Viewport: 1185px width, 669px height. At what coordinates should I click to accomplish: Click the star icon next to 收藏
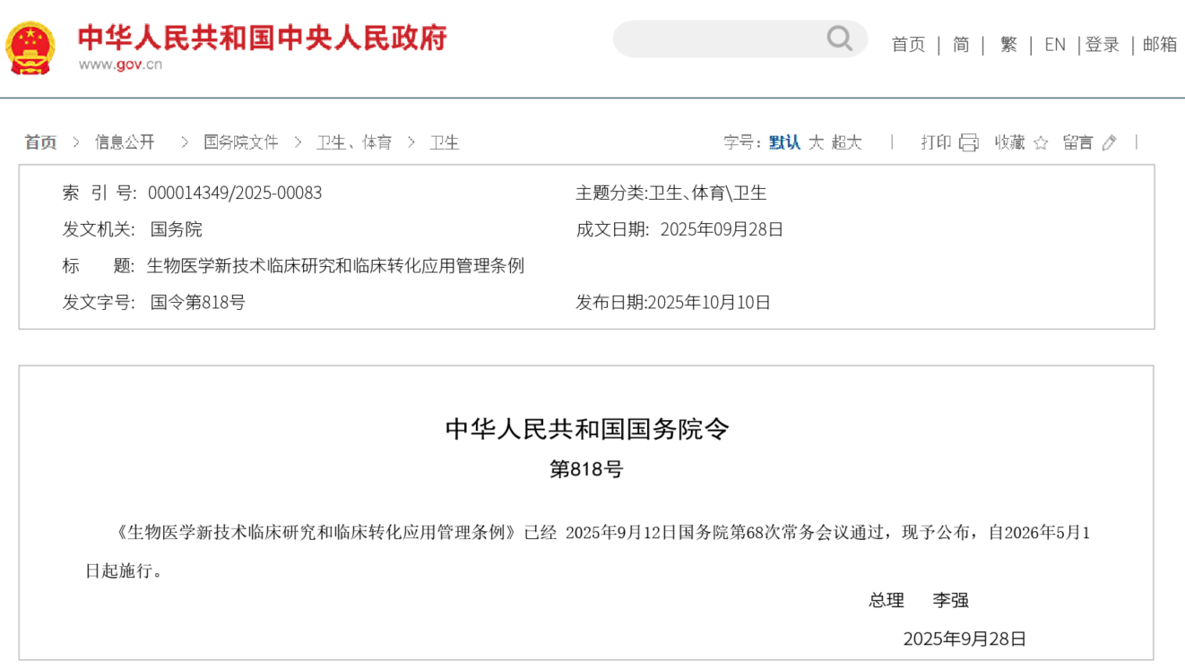[x=1042, y=142]
